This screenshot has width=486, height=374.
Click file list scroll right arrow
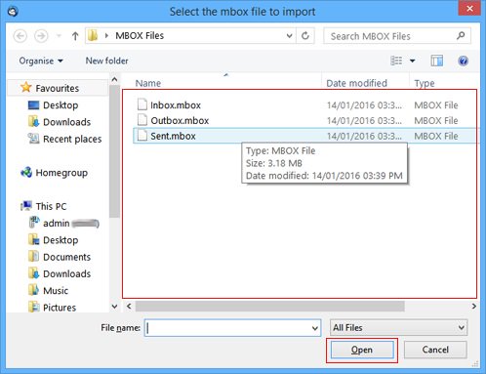[x=474, y=307]
